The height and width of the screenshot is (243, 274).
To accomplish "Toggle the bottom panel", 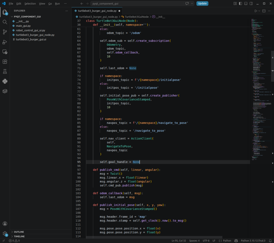I will pos(246,3).
